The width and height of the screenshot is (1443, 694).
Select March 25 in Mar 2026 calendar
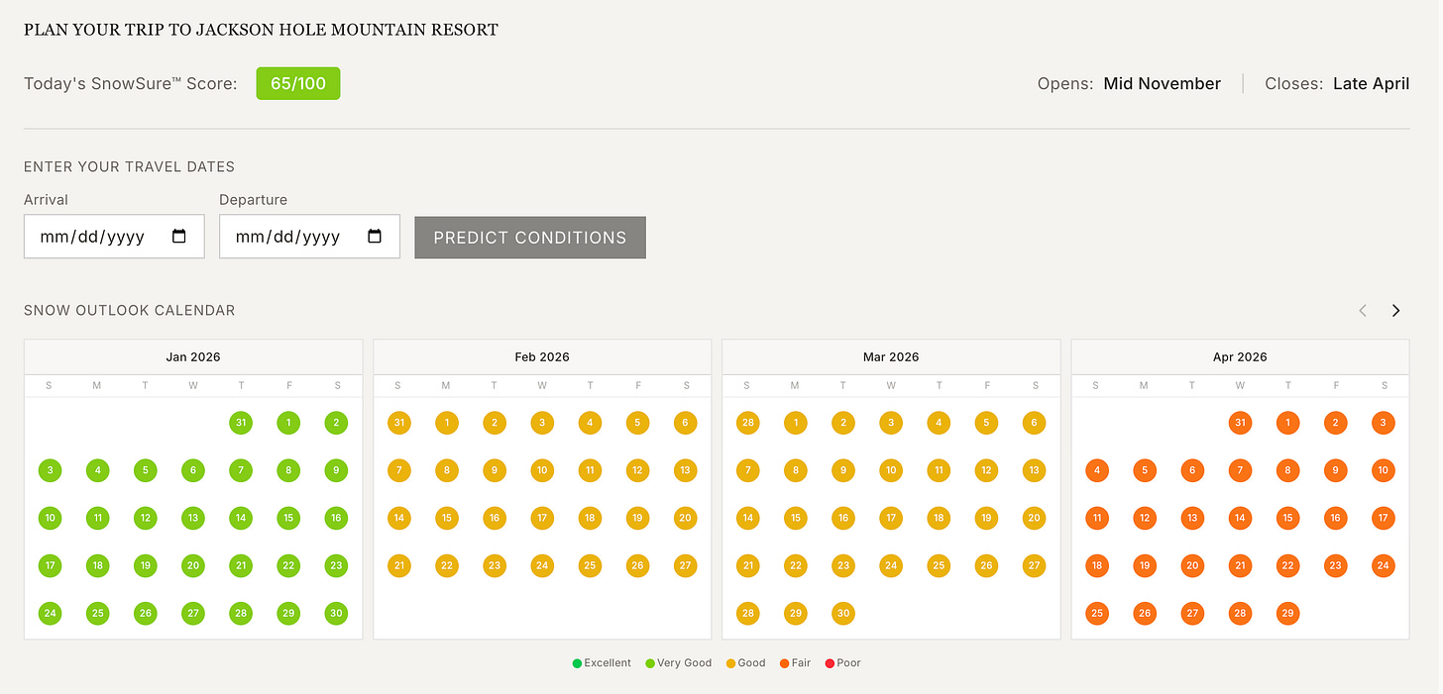click(x=939, y=565)
